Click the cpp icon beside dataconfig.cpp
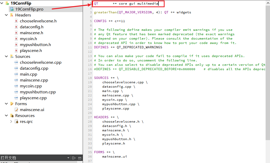This screenshot has height=163, width=270. click(x=16, y=68)
